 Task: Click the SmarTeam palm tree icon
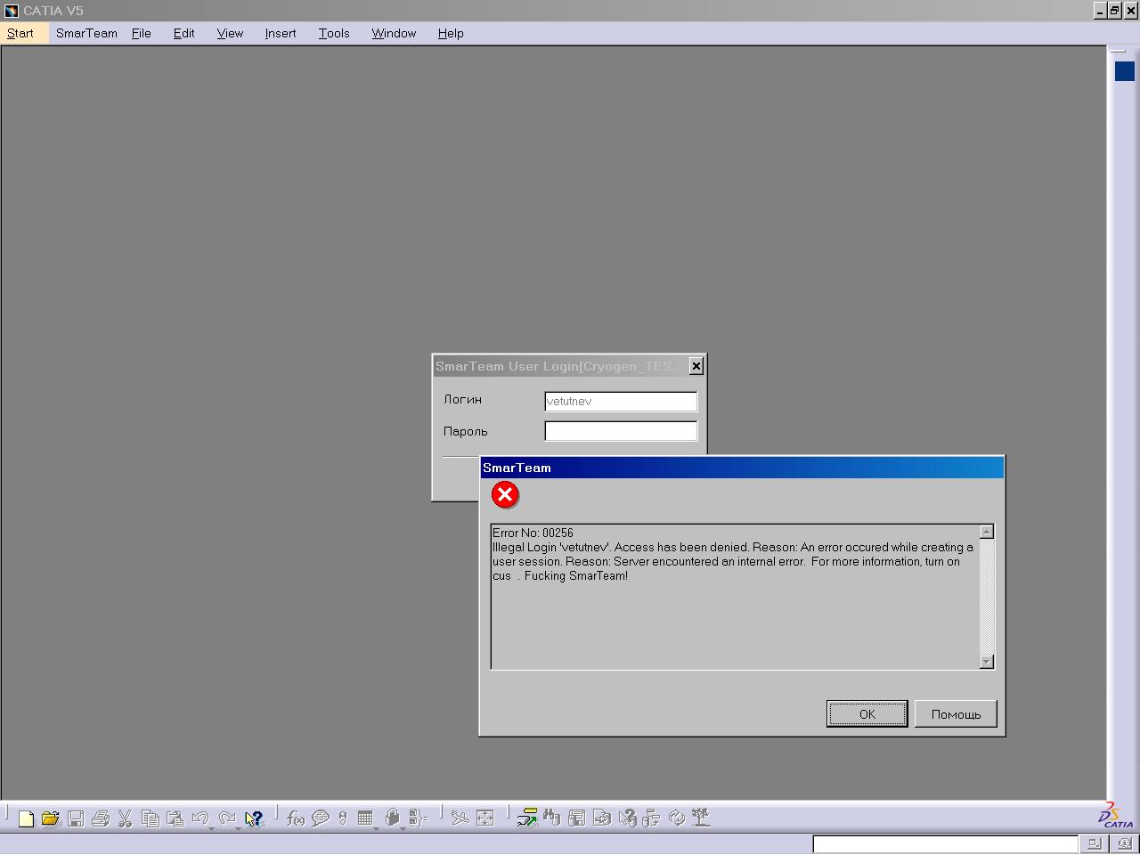point(702,818)
